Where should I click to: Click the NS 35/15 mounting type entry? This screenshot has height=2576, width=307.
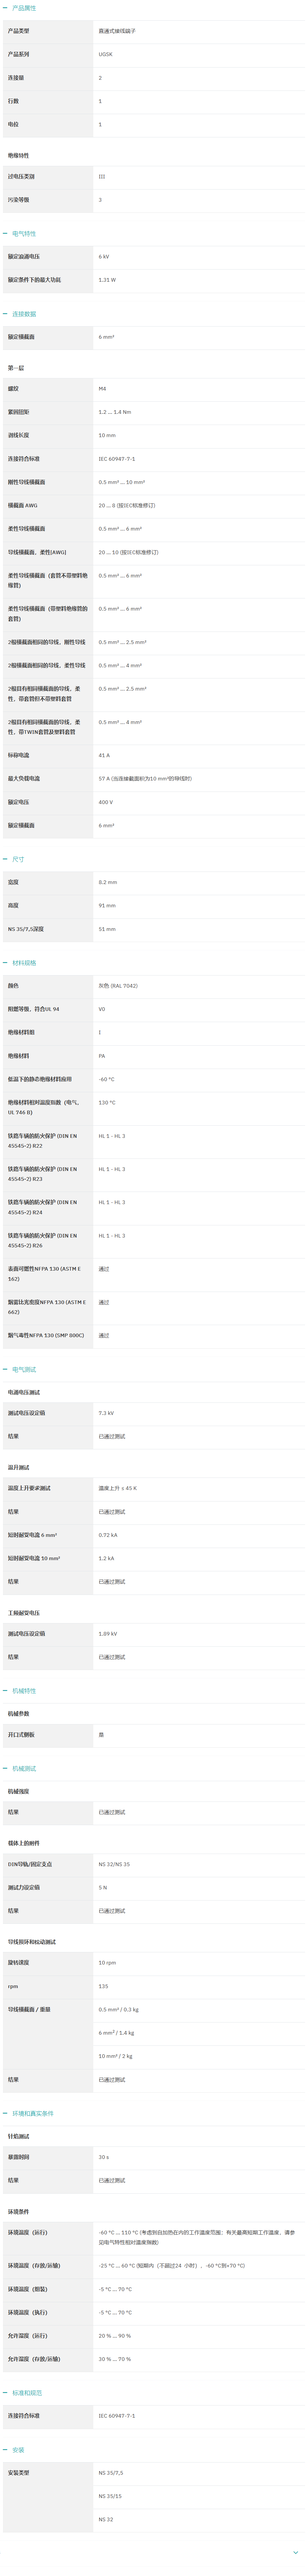click(x=110, y=2496)
